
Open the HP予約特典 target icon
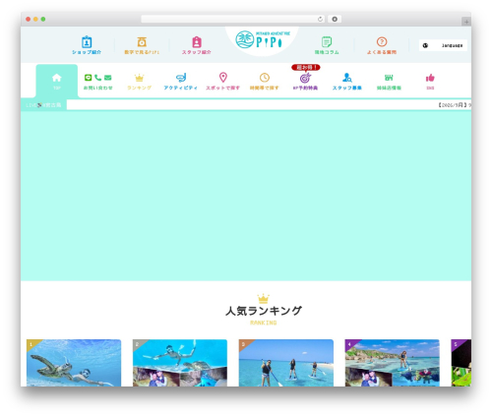305,78
